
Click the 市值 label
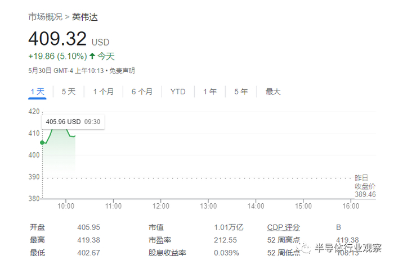pyautogui.click(x=156, y=227)
